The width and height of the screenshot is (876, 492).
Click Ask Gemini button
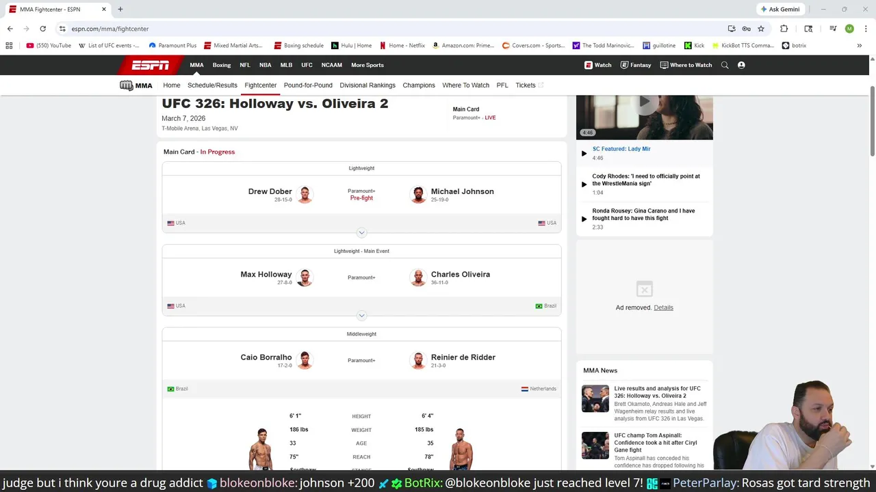pyautogui.click(x=779, y=10)
